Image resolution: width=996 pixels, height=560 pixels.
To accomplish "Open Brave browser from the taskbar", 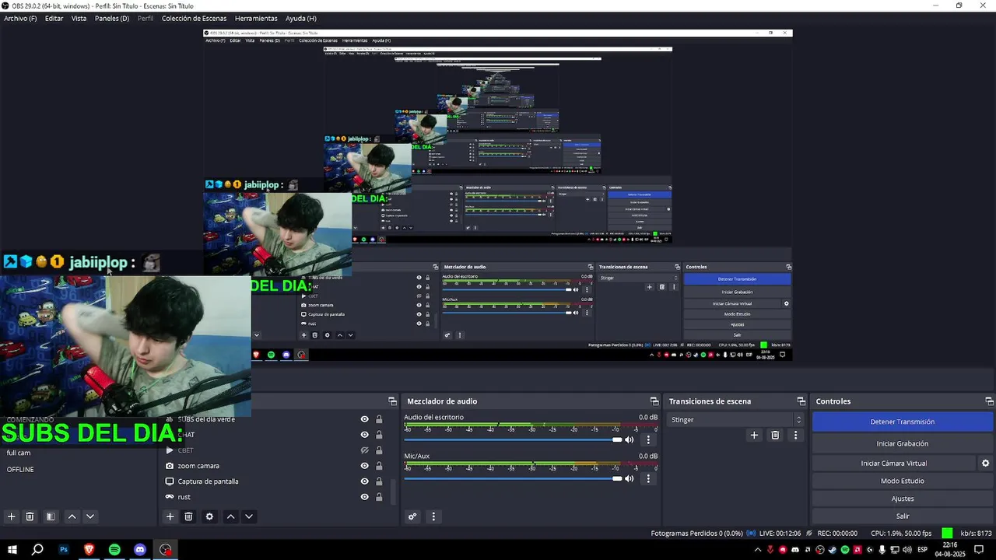I will (x=89, y=550).
